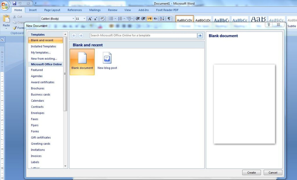Open the Mailings ribbon tab
Viewport: 297px width, 180px height.
(x=95, y=10)
